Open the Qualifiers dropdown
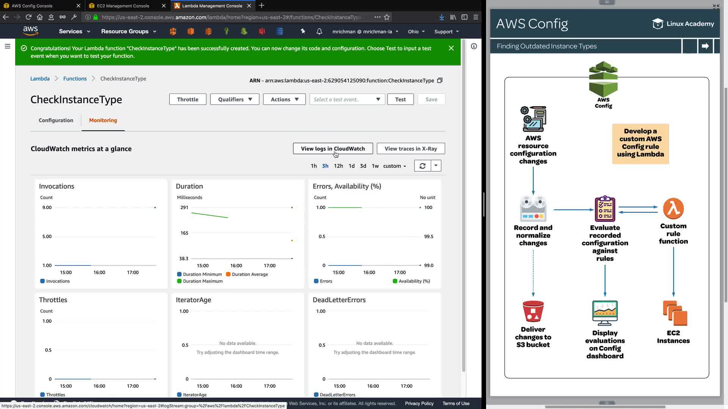728x409 pixels. (235, 99)
